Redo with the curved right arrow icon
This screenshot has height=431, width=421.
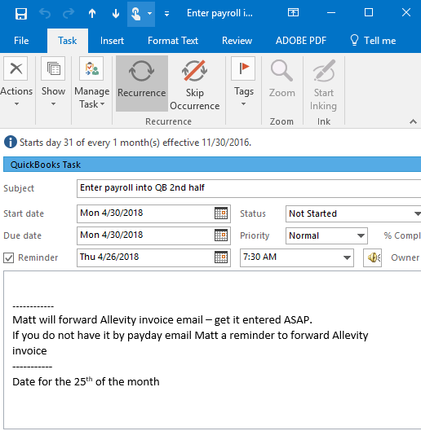coord(69,14)
